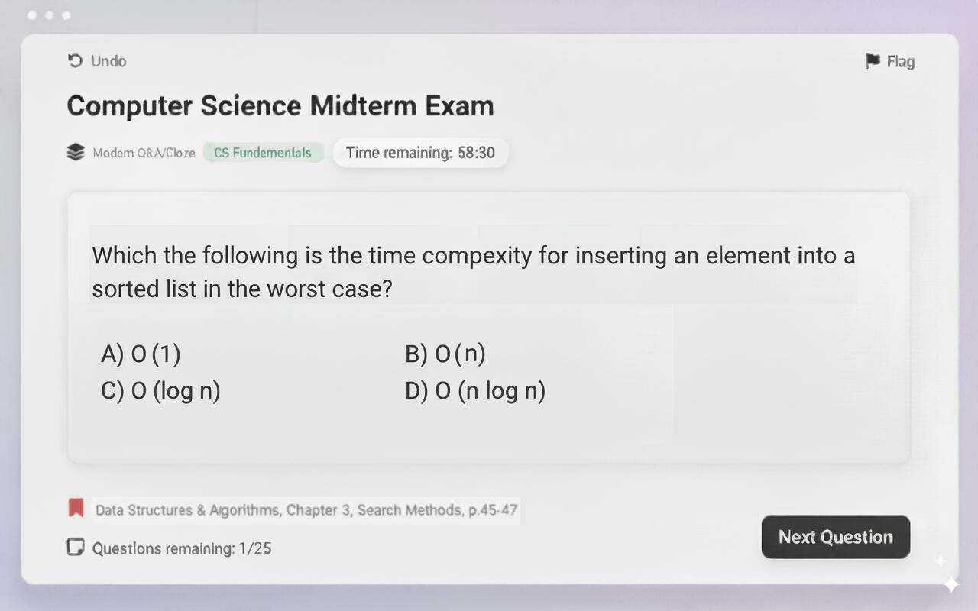Click the Questions remaining 1/25 counter

[x=182, y=548]
